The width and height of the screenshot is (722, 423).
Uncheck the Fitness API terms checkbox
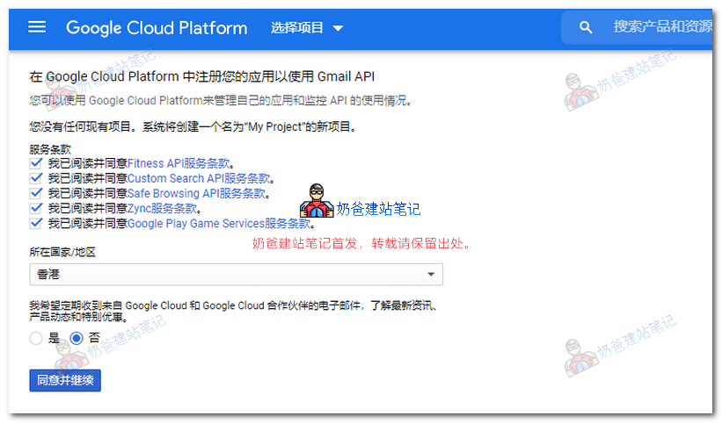pyautogui.click(x=36, y=163)
